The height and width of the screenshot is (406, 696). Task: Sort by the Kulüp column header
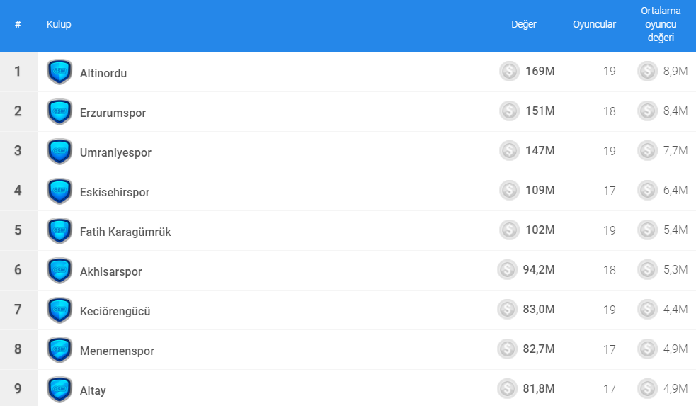tap(59, 24)
